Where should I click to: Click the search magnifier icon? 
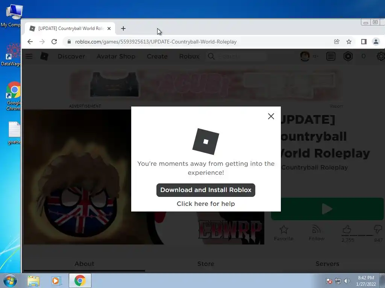coord(211,56)
